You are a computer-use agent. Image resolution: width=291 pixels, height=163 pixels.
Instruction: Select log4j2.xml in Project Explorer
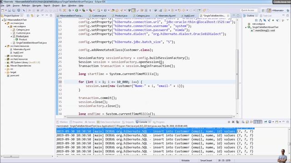[x=18, y=53]
